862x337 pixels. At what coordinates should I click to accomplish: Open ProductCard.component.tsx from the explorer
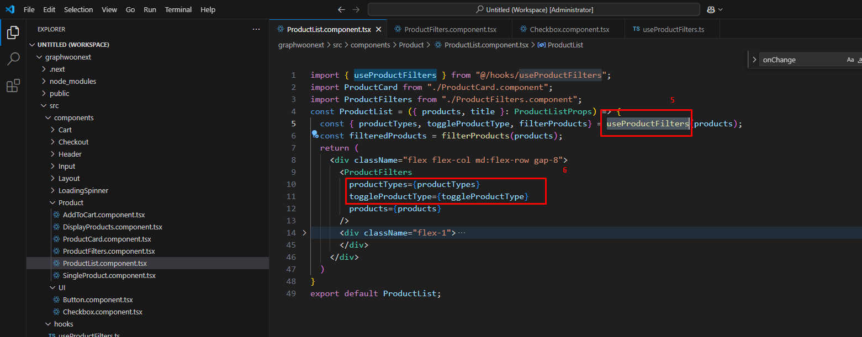point(107,239)
